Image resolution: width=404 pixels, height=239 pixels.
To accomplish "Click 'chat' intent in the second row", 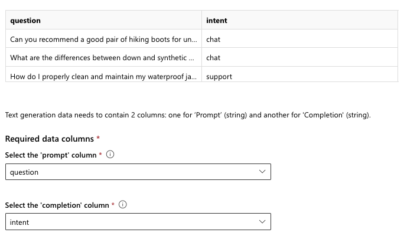I will 213,58.
